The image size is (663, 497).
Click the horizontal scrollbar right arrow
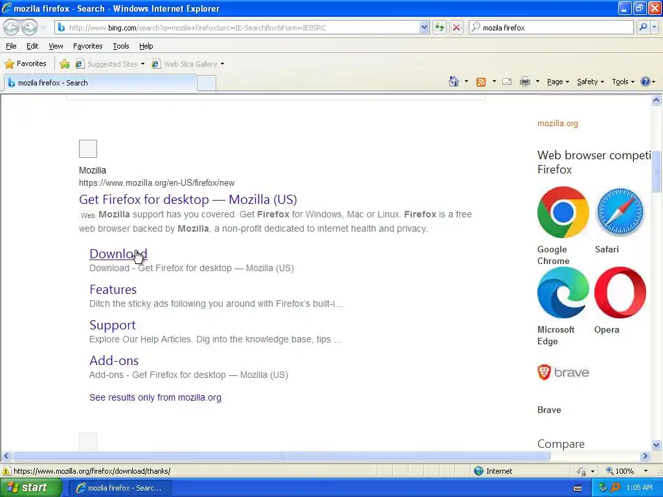point(645,456)
